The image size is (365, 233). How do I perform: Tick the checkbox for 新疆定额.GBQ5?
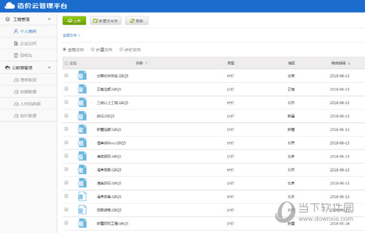(66, 129)
